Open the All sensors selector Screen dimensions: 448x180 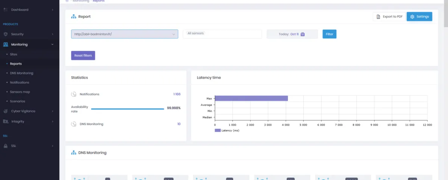click(x=223, y=34)
